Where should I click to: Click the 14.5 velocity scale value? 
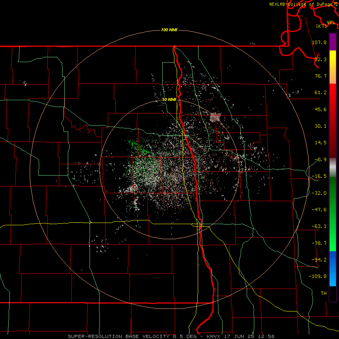tap(321, 143)
